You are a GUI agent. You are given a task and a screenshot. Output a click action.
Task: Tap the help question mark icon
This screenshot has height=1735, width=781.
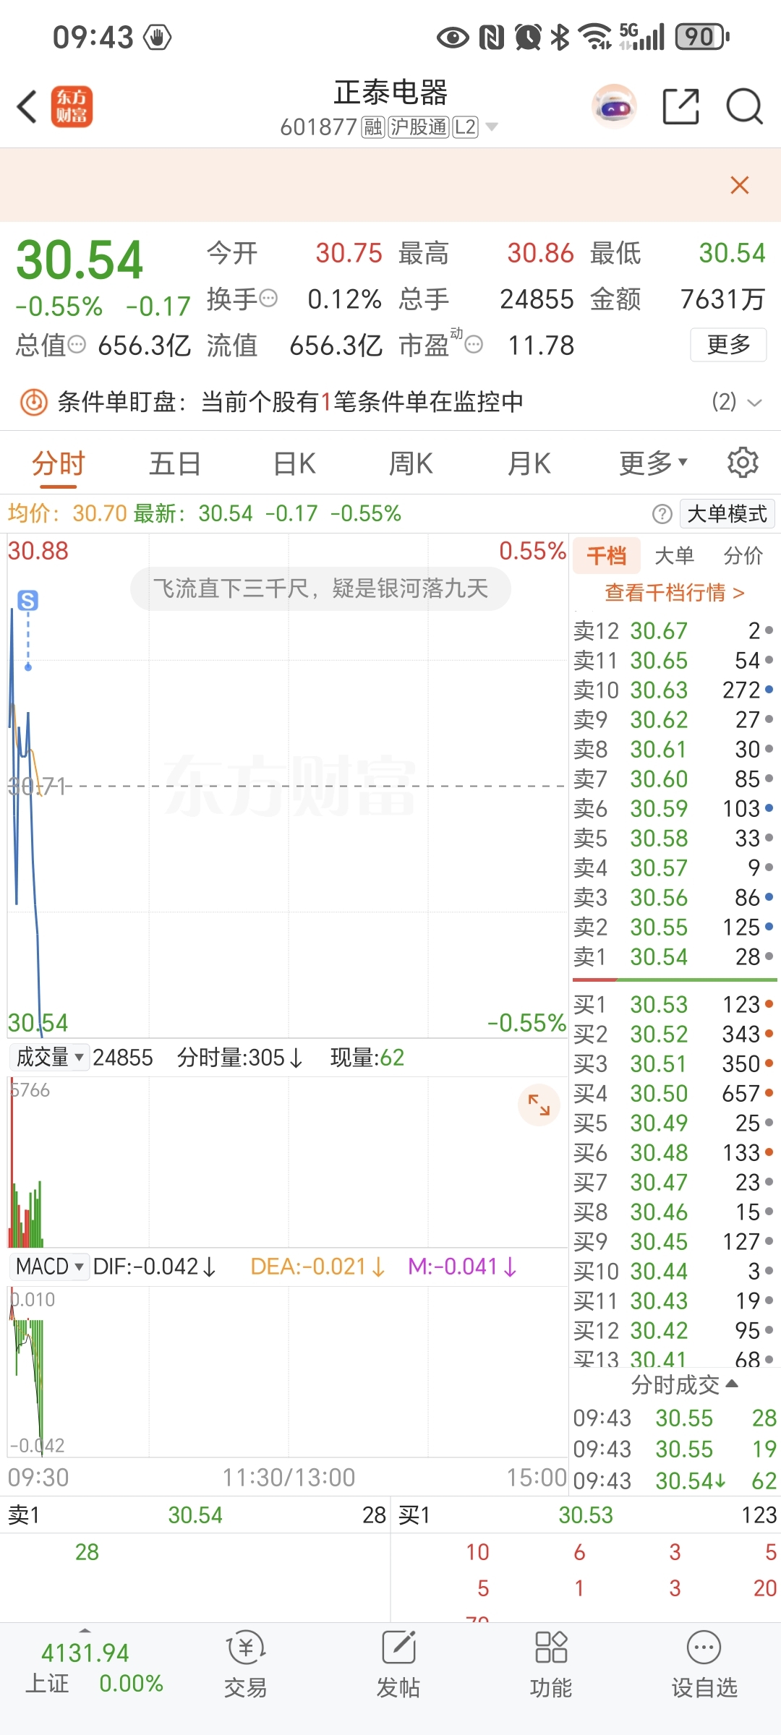[x=662, y=514]
